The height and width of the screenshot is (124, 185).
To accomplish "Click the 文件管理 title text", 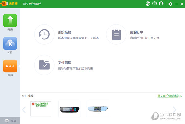I will click(x=64, y=63).
